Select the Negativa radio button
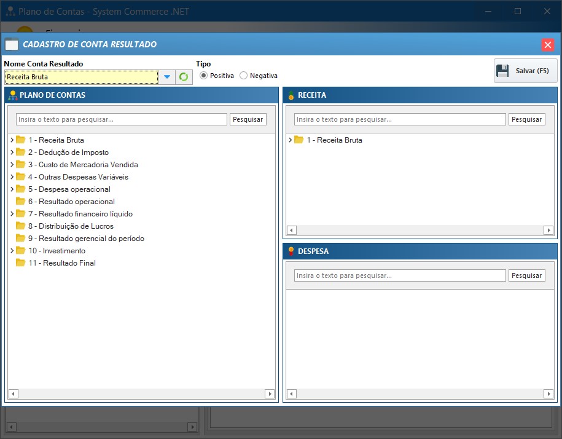 coord(244,76)
